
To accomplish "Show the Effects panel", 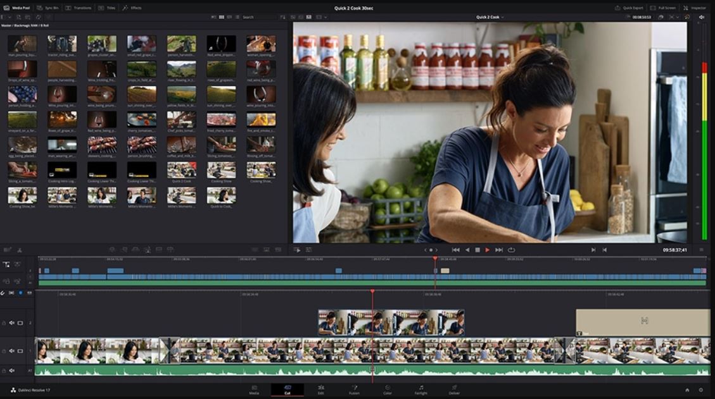I will pyautogui.click(x=132, y=8).
